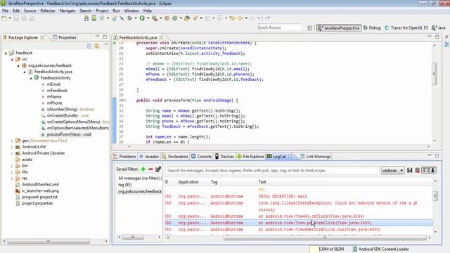
Task: Open the Run button dropdown arrow
Action: 148,18
